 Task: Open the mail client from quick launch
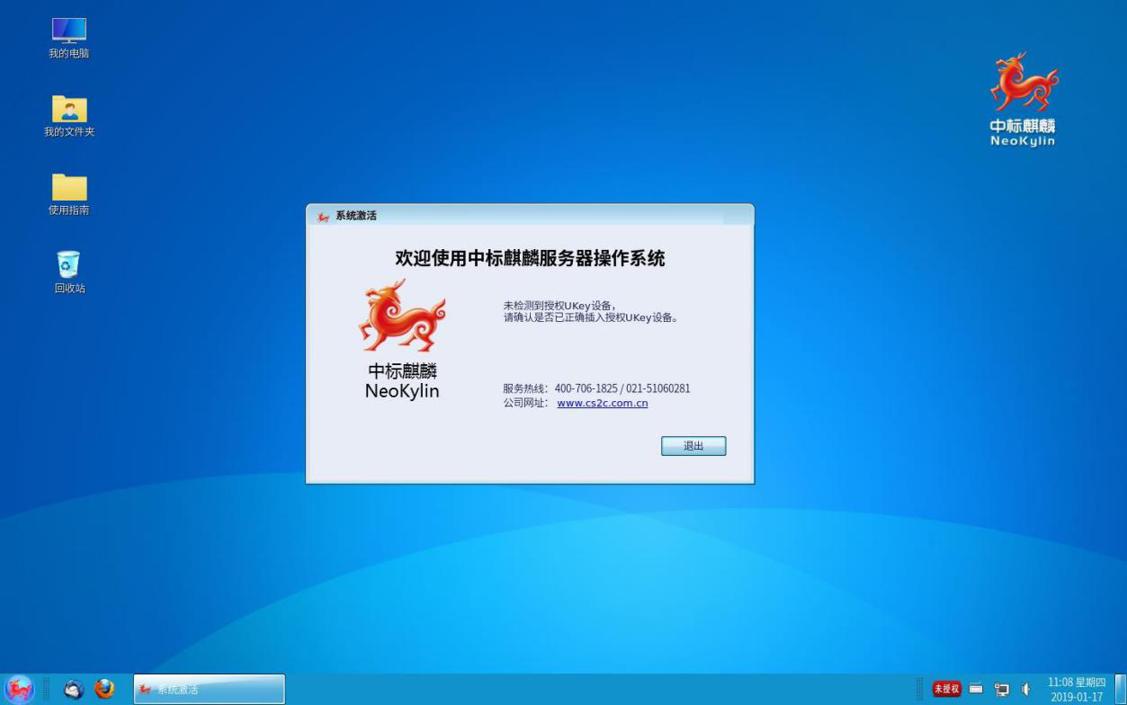click(x=74, y=689)
